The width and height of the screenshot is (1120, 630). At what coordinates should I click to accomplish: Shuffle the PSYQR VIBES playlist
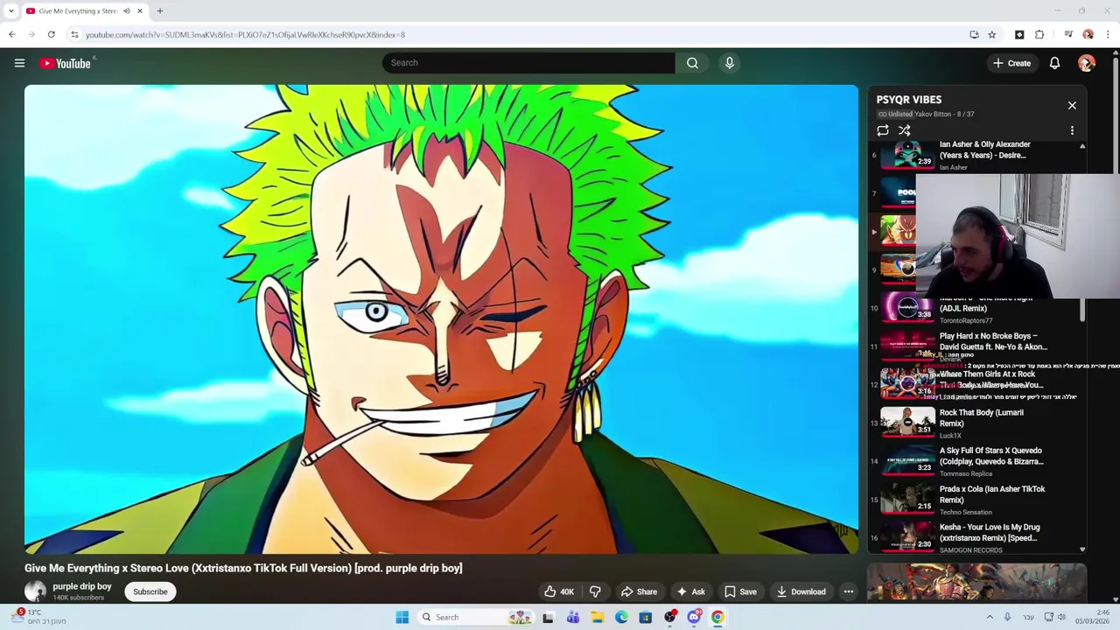point(904,130)
